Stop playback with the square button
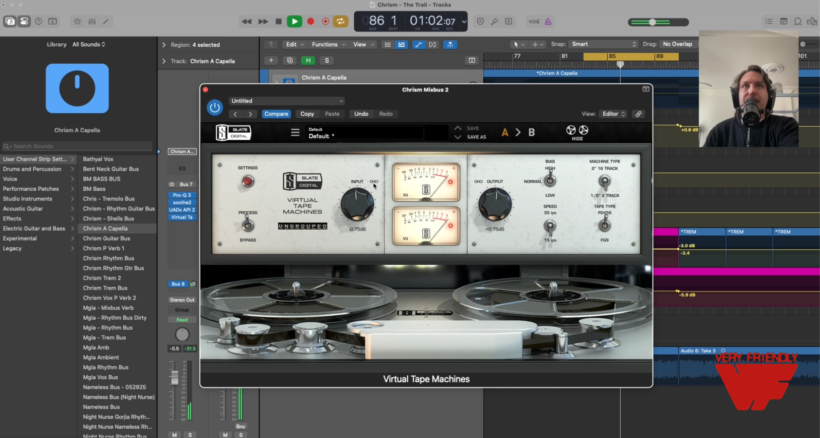Image resolution: width=820 pixels, height=438 pixels. tap(278, 21)
